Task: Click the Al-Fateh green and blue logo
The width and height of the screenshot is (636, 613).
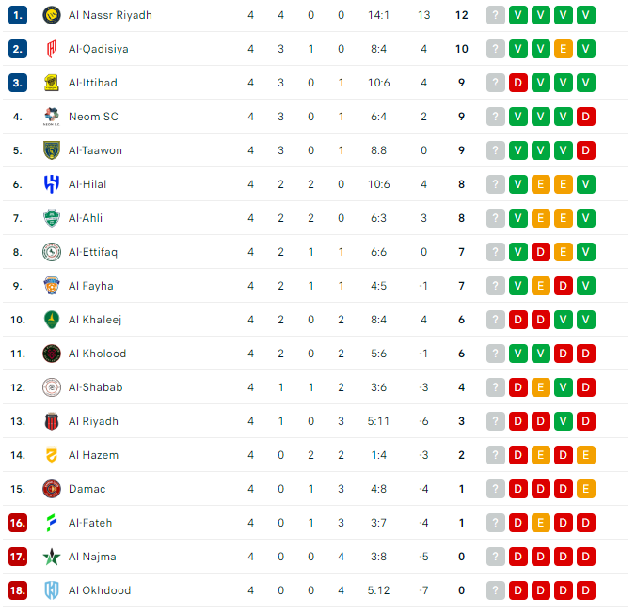Action: (52, 523)
